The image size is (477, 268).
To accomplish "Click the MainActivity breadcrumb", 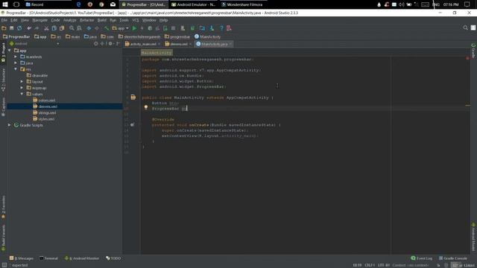I will (x=207, y=36).
